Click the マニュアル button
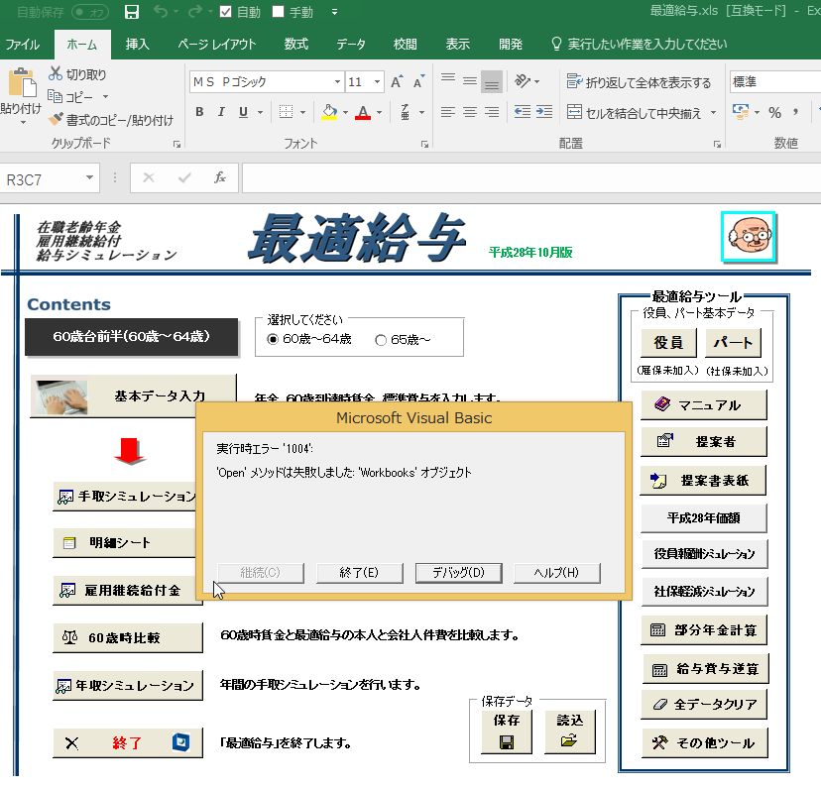 [x=704, y=404]
